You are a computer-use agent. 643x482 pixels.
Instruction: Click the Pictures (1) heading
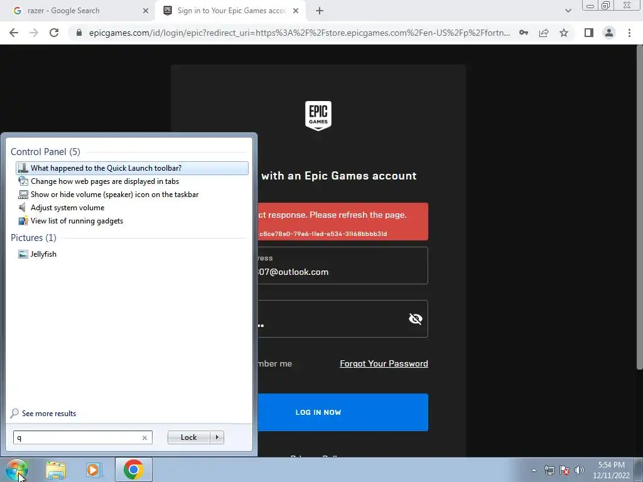click(34, 238)
